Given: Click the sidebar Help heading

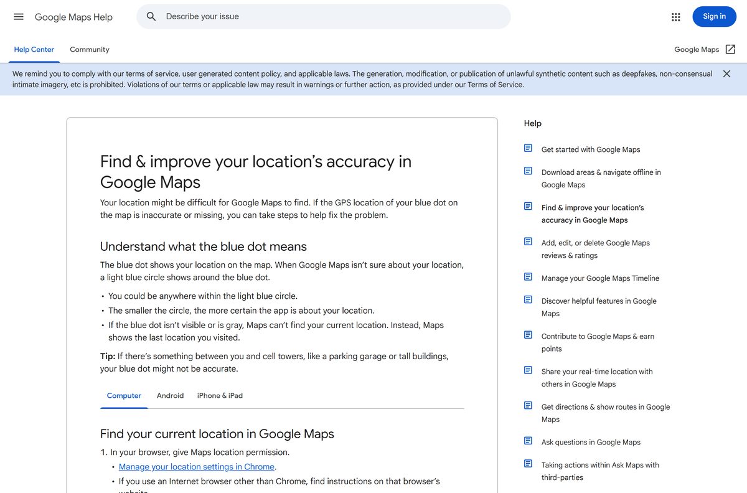Looking at the screenshot, I should [533, 123].
